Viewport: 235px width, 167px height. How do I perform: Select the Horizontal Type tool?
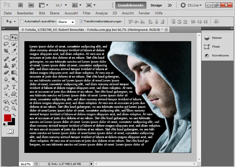14,87
